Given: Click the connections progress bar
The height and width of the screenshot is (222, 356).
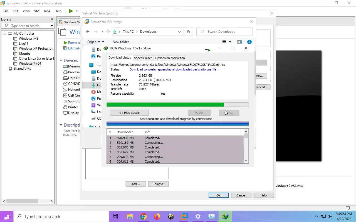Looking at the screenshot, I should [x=178, y=123].
